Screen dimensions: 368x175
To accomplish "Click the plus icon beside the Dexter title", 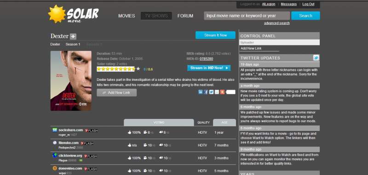I will (73, 37).
